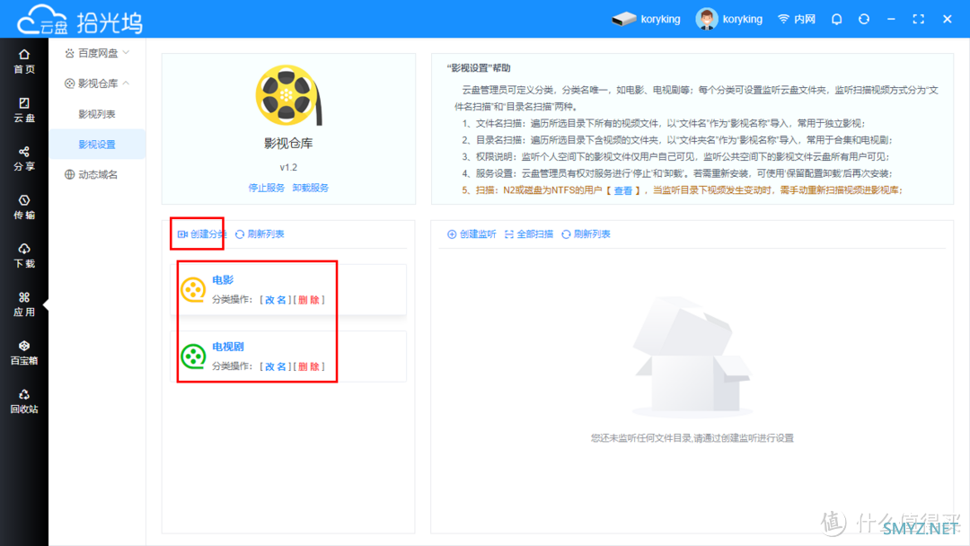Click the refresh icon in title bar
Viewport: 970px width, 546px height.
[864, 19]
